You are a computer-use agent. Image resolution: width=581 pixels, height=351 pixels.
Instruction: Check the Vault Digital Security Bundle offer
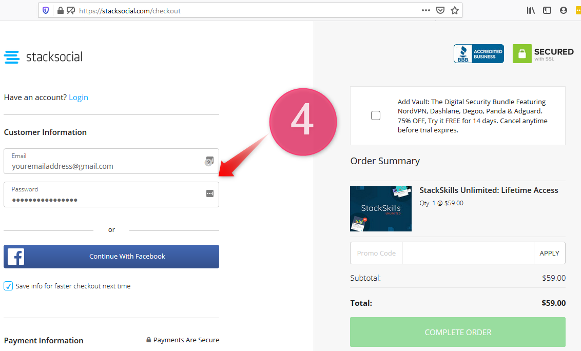(x=375, y=115)
